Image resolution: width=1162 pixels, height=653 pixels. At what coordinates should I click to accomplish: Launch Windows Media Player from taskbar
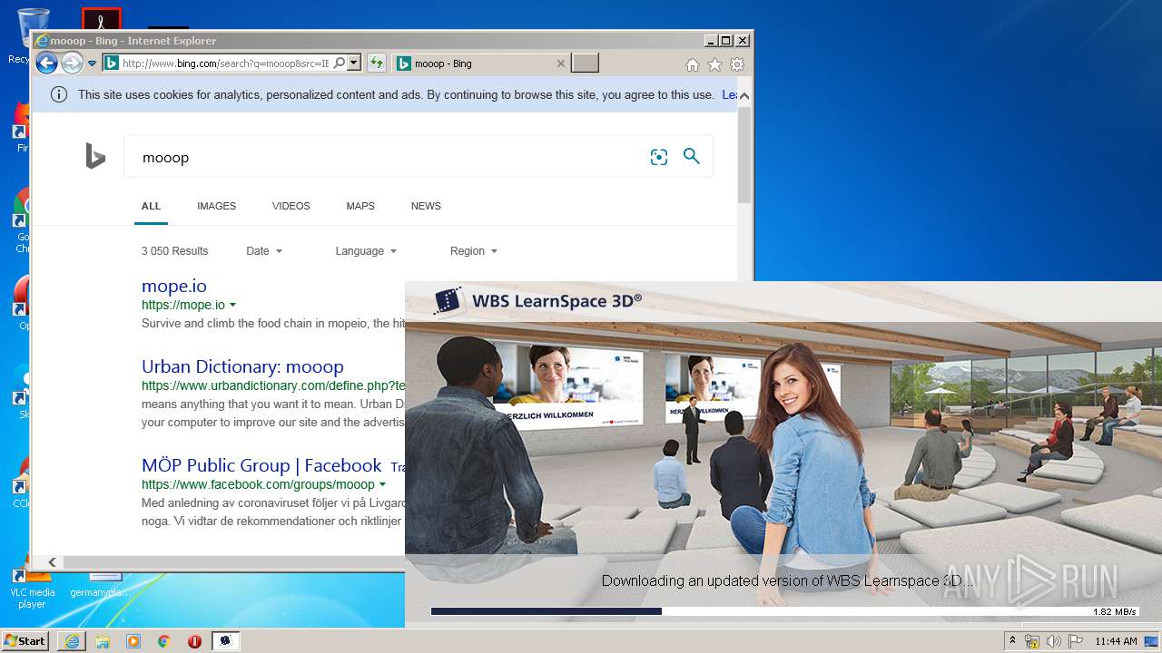click(x=133, y=641)
